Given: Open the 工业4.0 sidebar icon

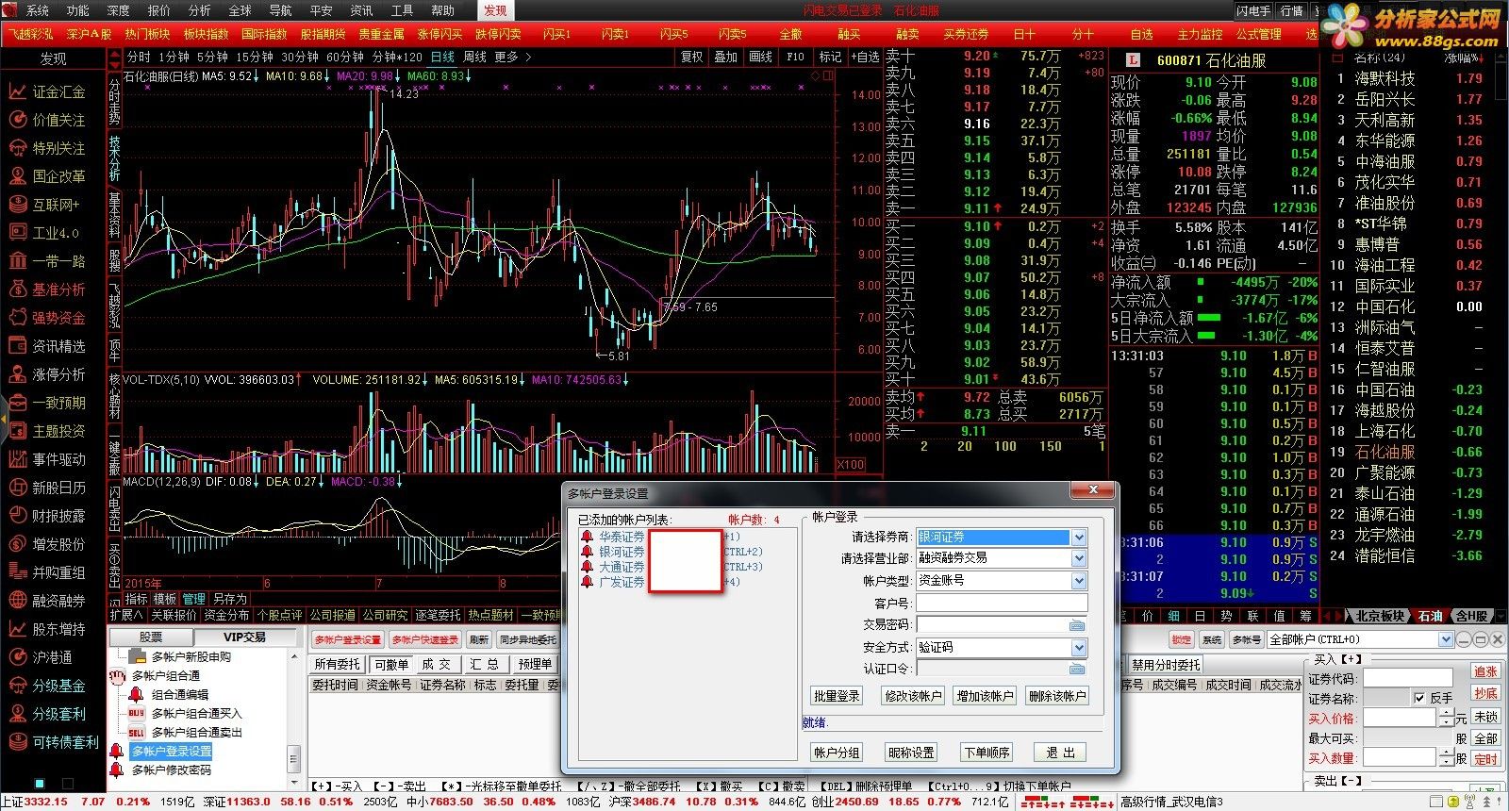Looking at the screenshot, I should pyautogui.click(x=17, y=233).
